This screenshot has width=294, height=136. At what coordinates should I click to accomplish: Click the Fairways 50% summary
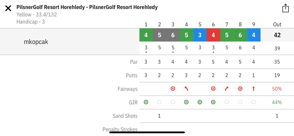click(x=277, y=89)
